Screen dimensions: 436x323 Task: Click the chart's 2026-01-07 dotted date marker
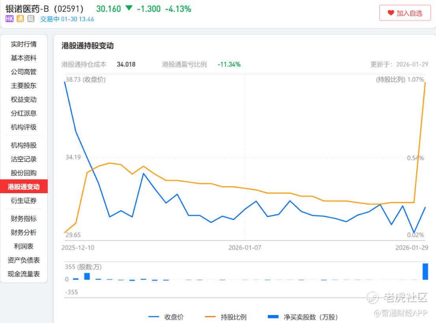[245, 158]
